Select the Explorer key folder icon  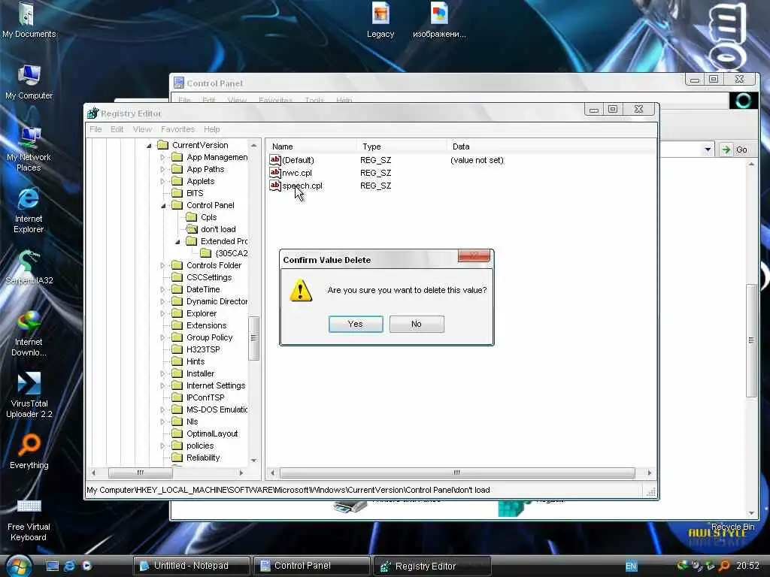pos(177,313)
